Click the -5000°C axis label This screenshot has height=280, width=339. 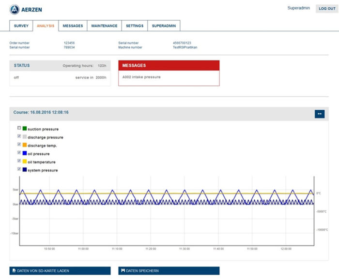pyautogui.click(x=322, y=211)
